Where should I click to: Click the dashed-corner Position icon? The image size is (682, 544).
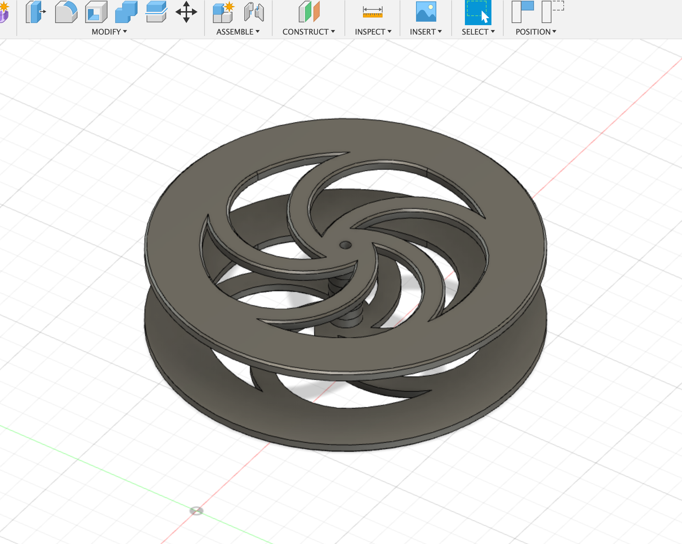[553, 12]
